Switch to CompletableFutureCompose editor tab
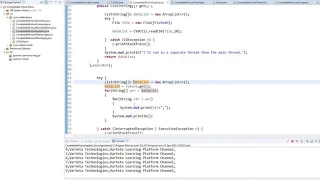 coord(294,2)
